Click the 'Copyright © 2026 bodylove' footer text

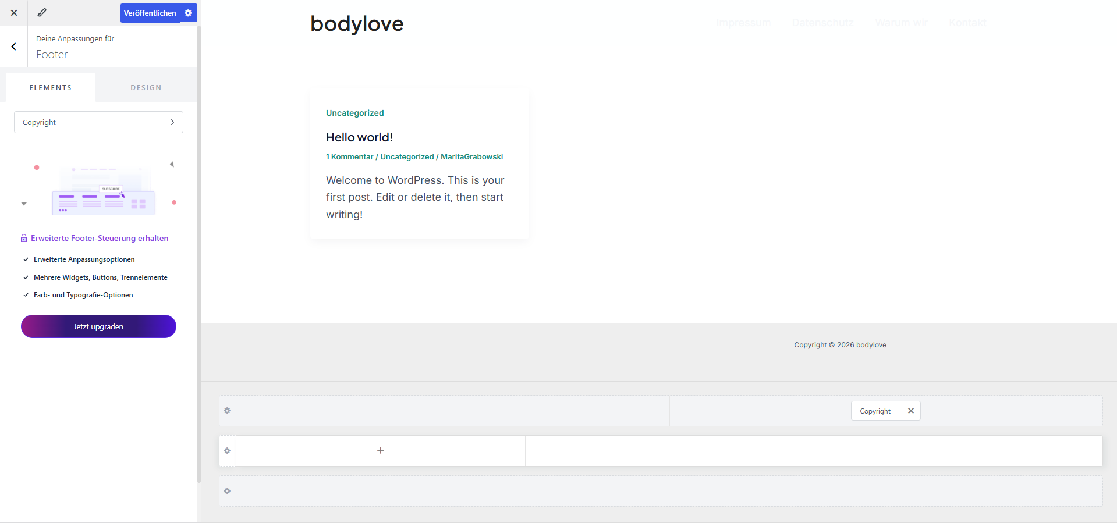840,345
